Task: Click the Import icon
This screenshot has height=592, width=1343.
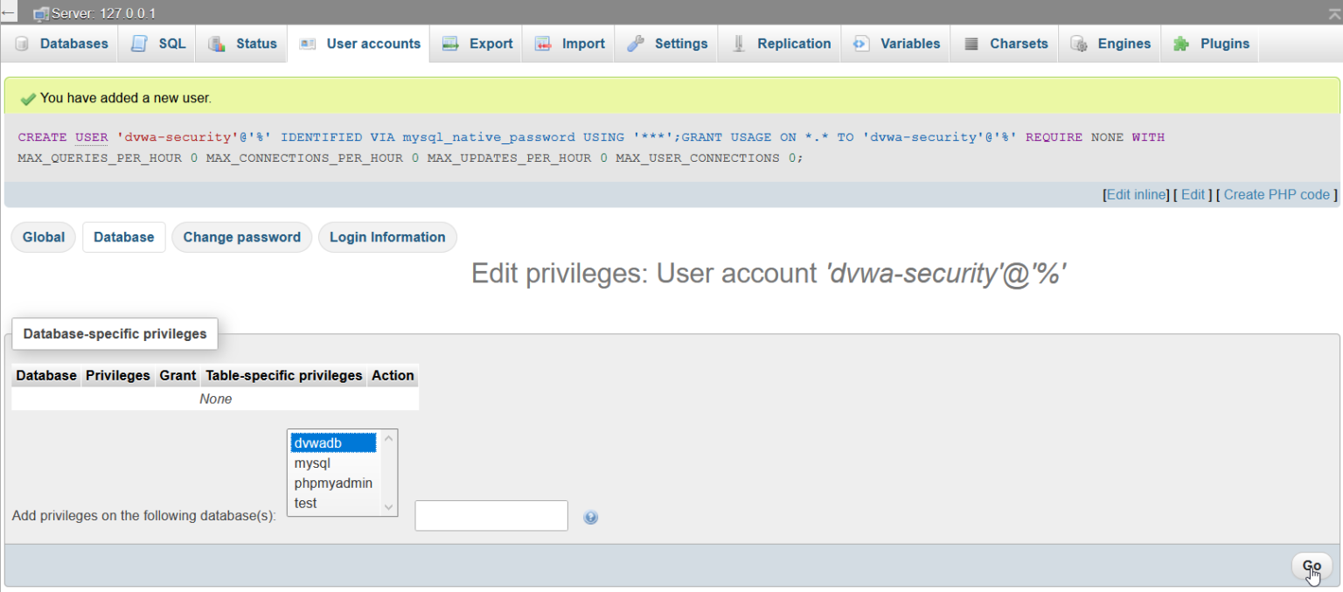Action: (542, 43)
